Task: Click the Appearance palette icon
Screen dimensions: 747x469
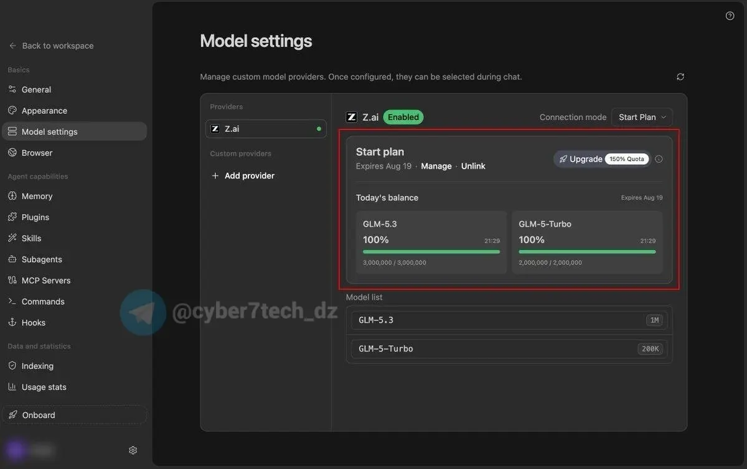Action: [12, 111]
